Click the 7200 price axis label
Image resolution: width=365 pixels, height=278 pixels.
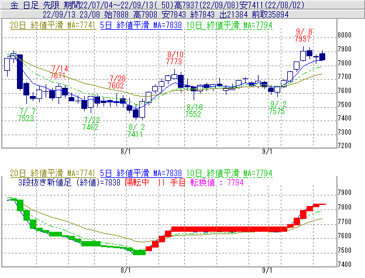click(345, 146)
